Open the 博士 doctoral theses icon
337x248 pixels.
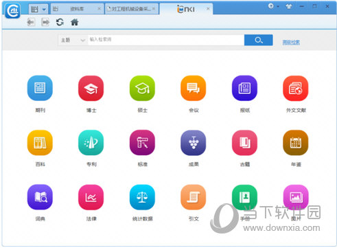(x=91, y=88)
